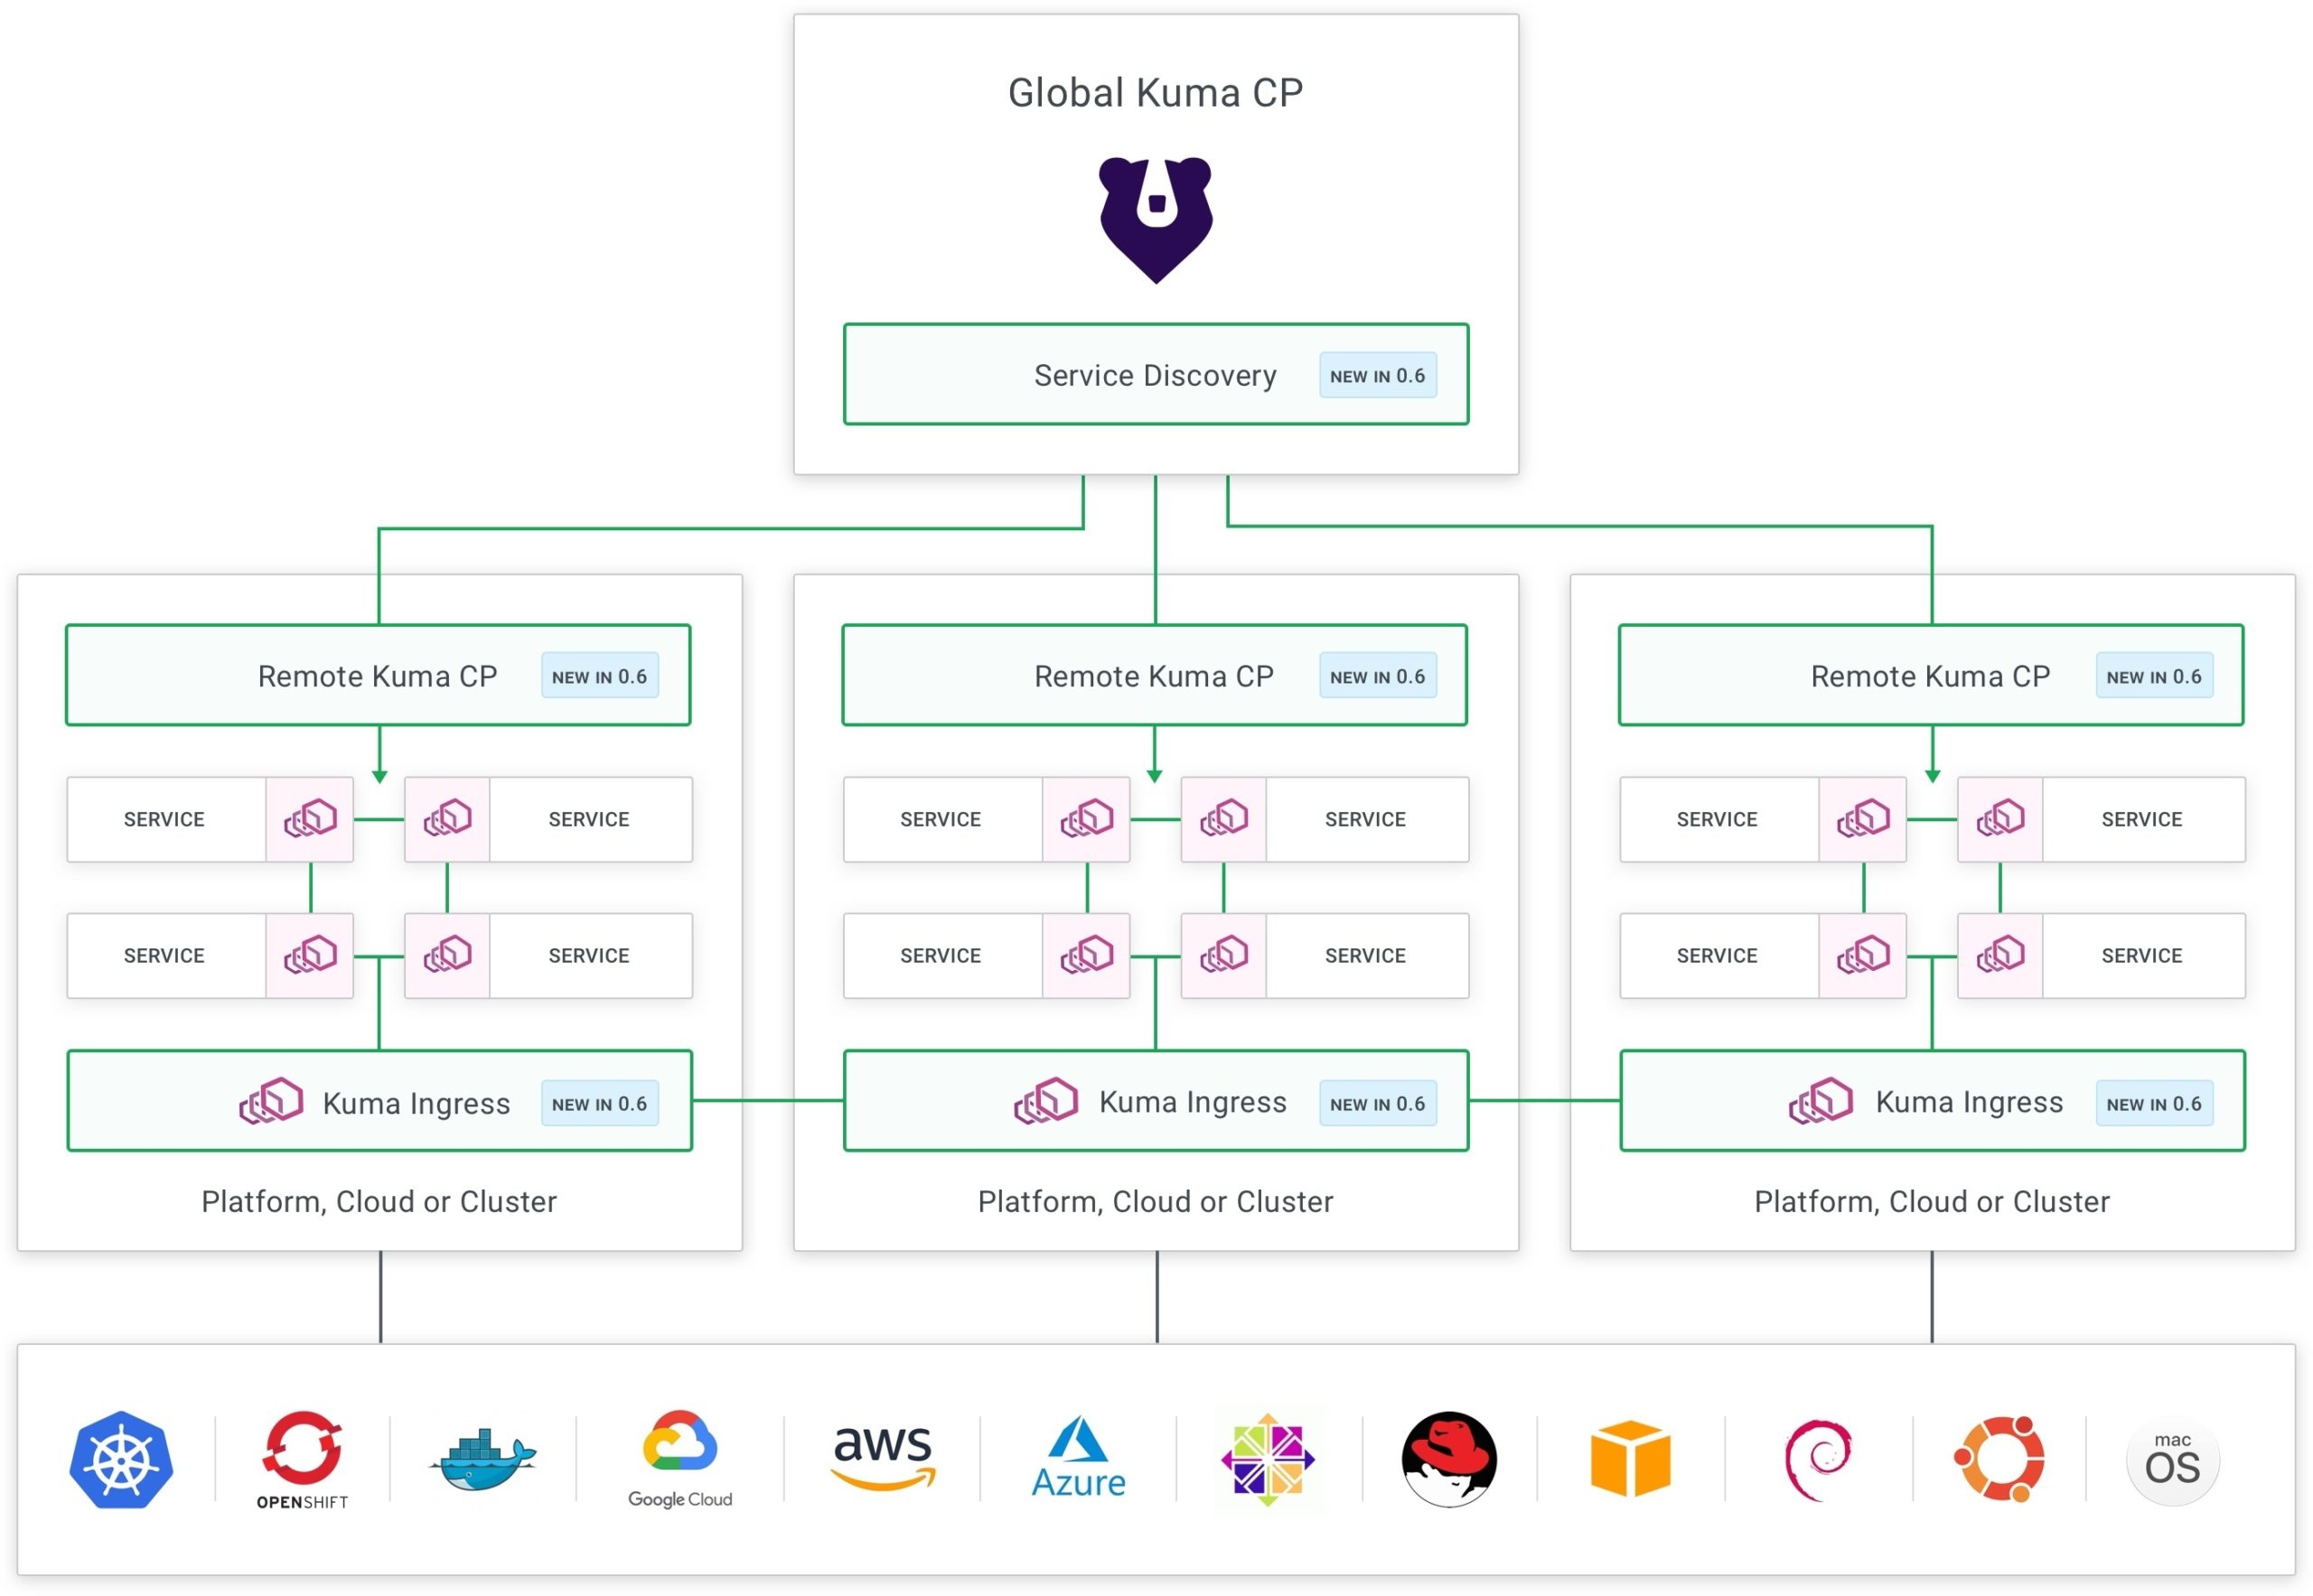Click the proxy icon beside the middle cluster's bottom-right SERVICE
Image resolution: width=2313 pixels, height=1596 pixels.
click(x=1223, y=956)
